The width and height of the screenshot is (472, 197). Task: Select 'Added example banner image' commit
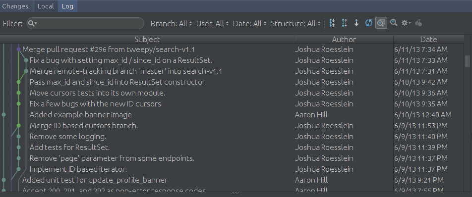click(81, 115)
